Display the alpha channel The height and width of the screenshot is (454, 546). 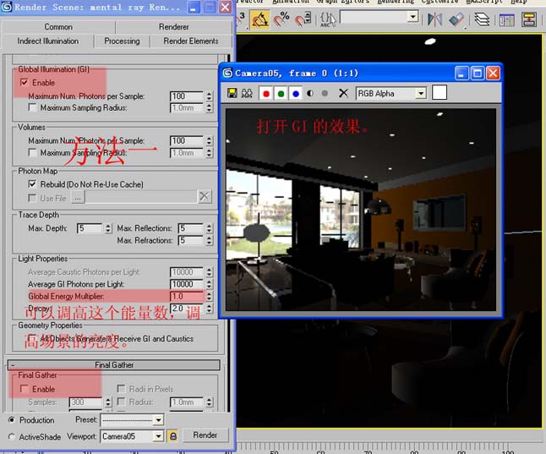pyautogui.click(x=310, y=93)
